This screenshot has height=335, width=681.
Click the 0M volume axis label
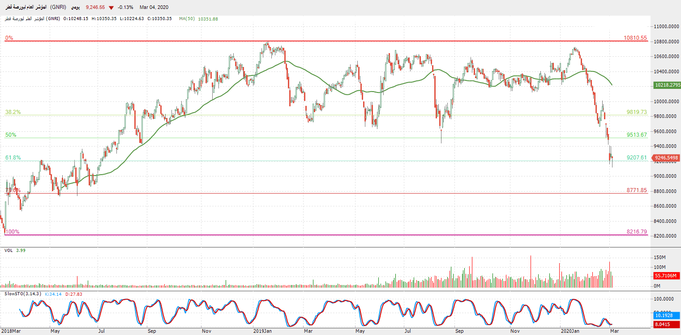click(x=658, y=286)
